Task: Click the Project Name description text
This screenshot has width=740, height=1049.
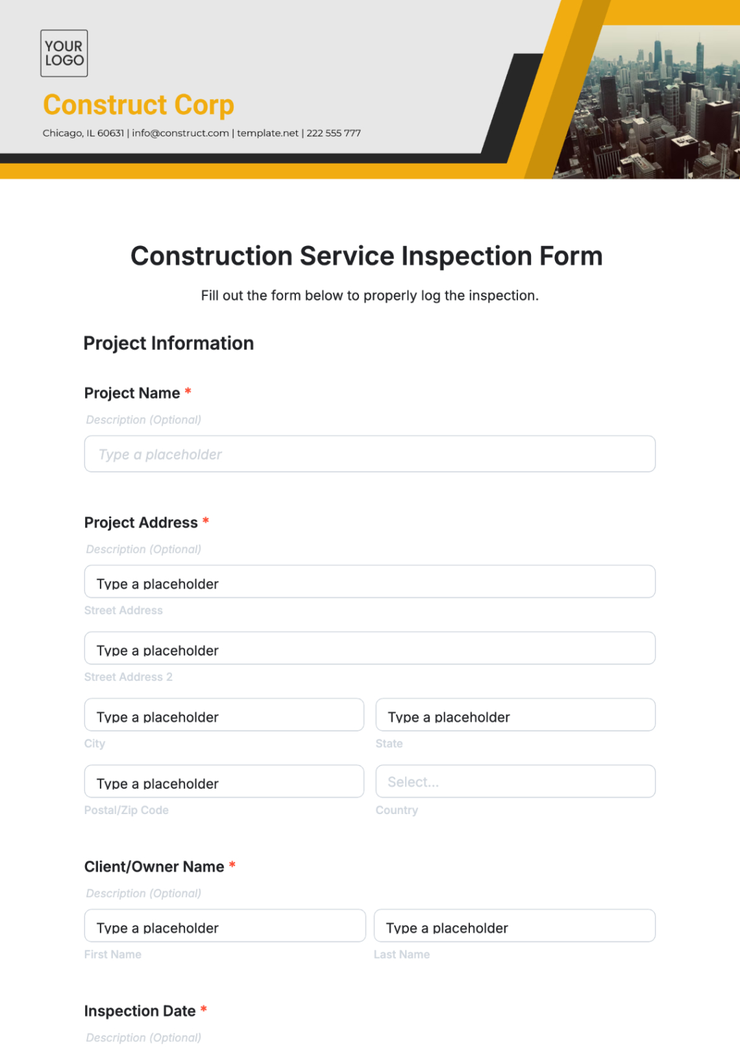Action: pyautogui.click(x=143, y=420)
